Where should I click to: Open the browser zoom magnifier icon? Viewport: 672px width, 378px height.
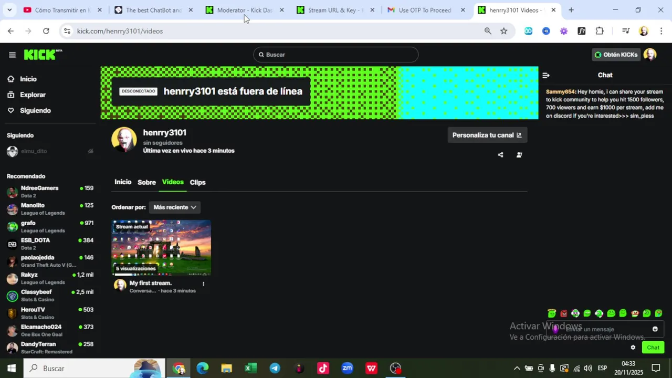coord(488,31)
